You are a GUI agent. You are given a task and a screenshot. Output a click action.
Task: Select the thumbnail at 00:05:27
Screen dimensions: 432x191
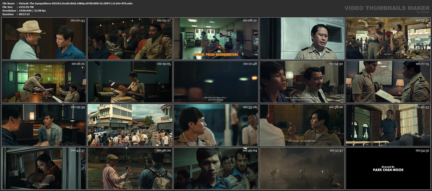pos(130,38)
